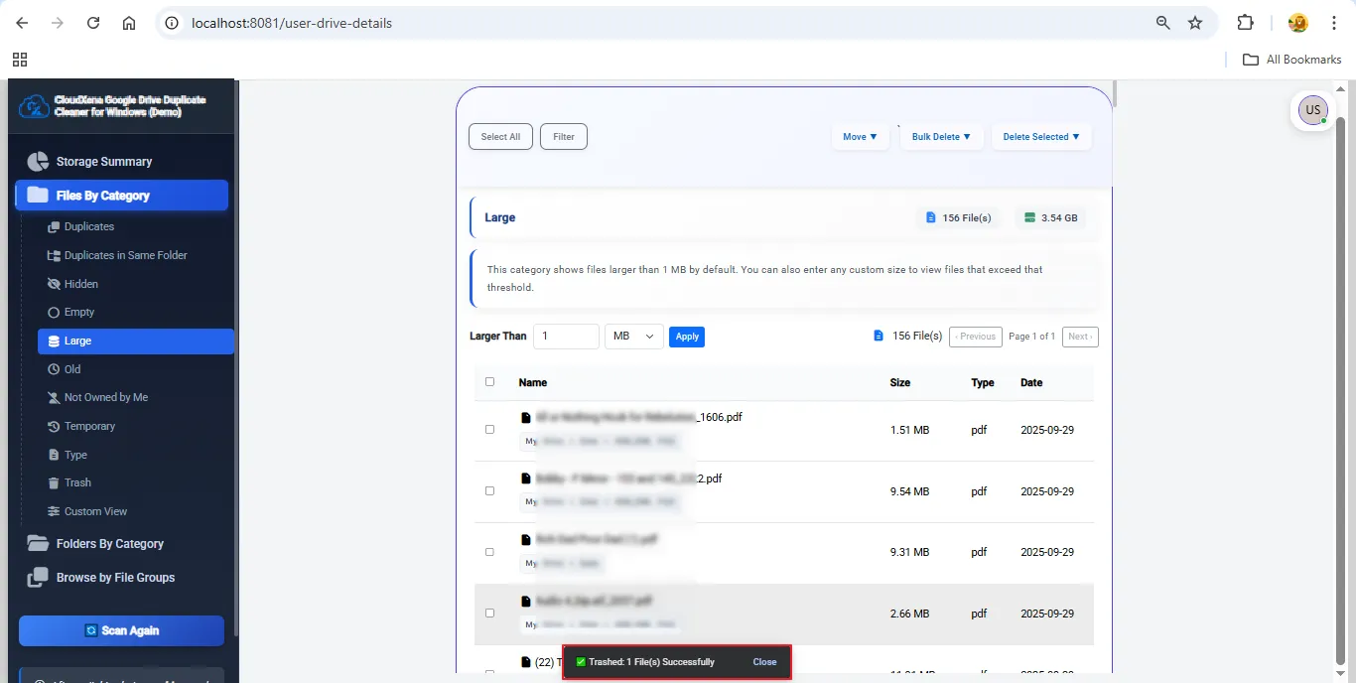
Task: Click the Custom View sliders icon
Action: 55,512
